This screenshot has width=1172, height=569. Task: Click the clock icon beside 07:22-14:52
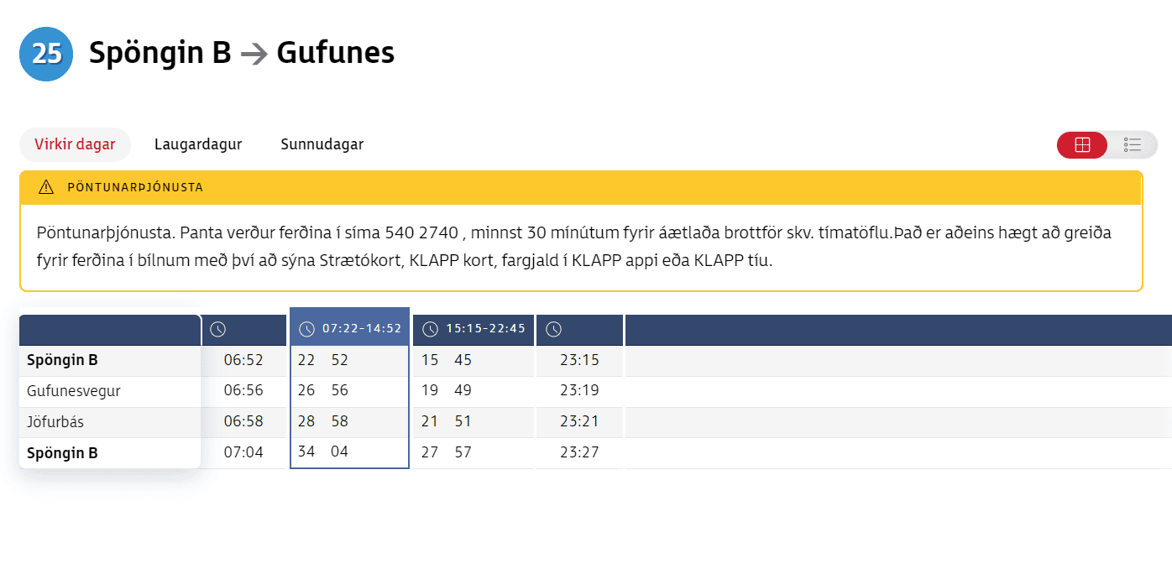coord(307,329)
